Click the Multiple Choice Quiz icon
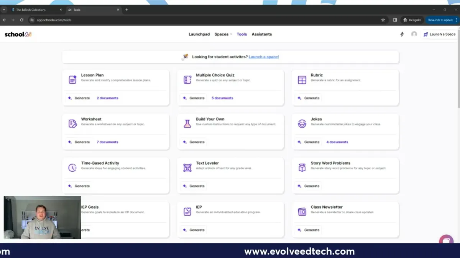The image size is (460, 258). pos(187,80)
